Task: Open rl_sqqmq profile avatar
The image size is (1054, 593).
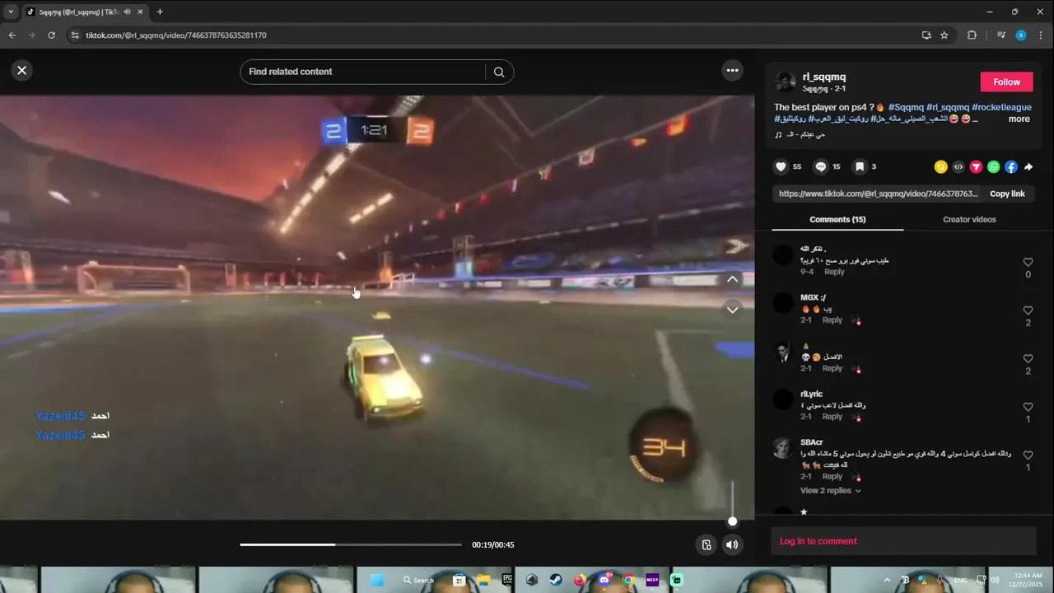Action: click(x=786, y=82)
